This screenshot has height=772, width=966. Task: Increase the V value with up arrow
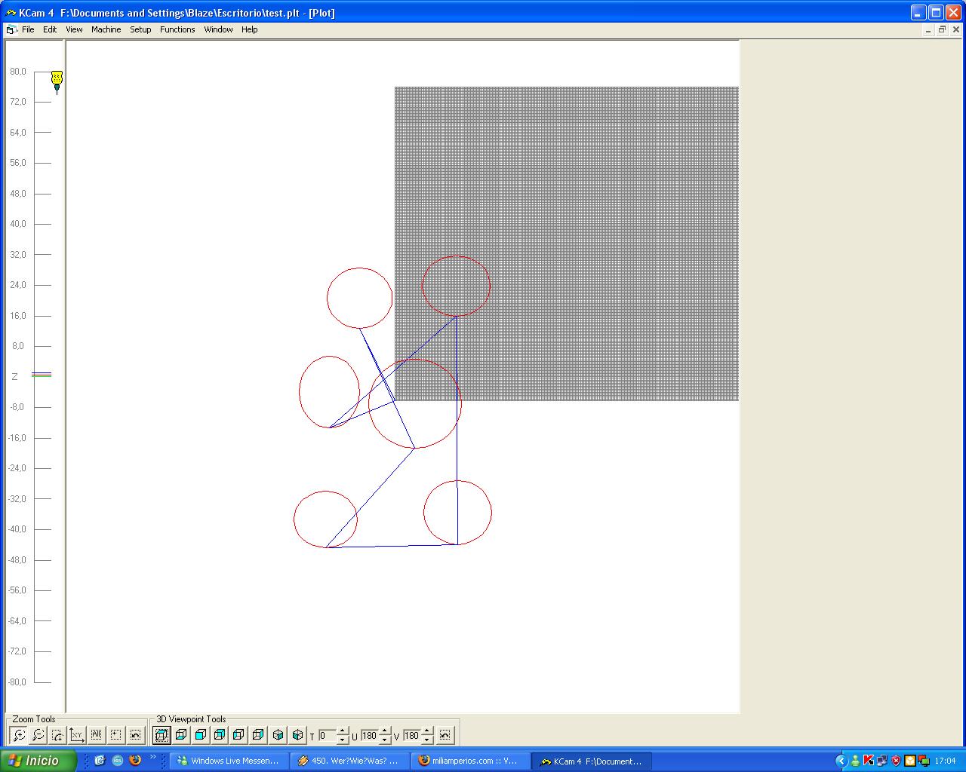[x=427, y=731]
